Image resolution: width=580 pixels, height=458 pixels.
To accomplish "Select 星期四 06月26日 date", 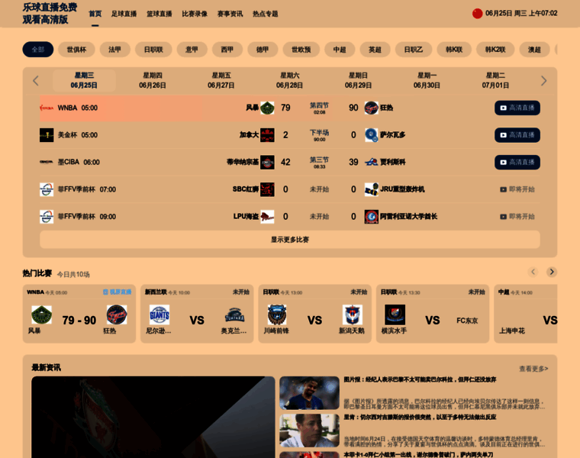I will click(153, 81).
